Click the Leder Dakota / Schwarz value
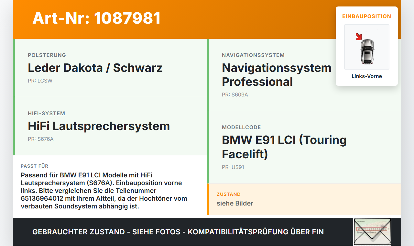Image resolution: width=414 pixels, height=246 pixels. [95, 68]
